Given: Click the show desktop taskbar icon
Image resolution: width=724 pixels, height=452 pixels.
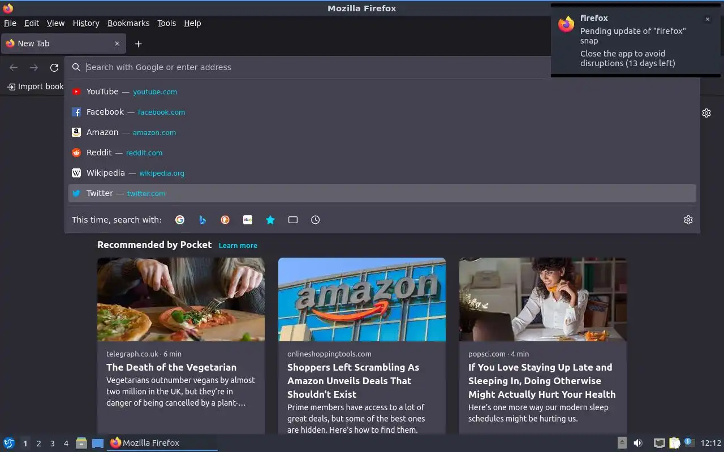Looking at the screenshot, I should tap(98, 443).
